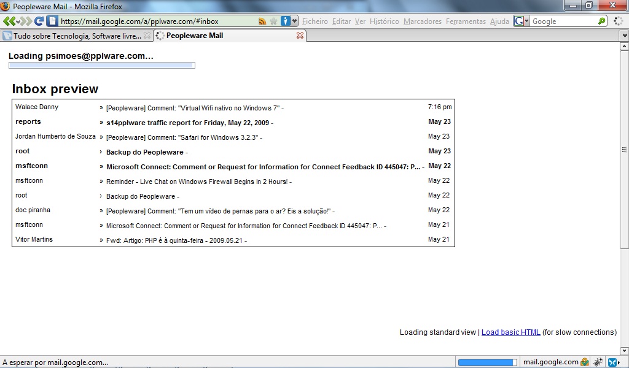
Task: Click the loading throbber icon at top right
Action: pyautogui.click(x=618, y=21)
